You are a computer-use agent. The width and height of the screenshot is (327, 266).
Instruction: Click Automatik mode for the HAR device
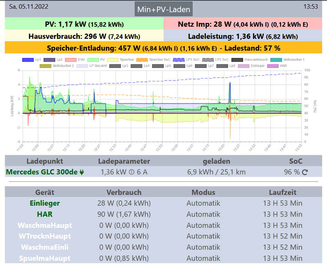pyautogui.click(x=203, y=214)
